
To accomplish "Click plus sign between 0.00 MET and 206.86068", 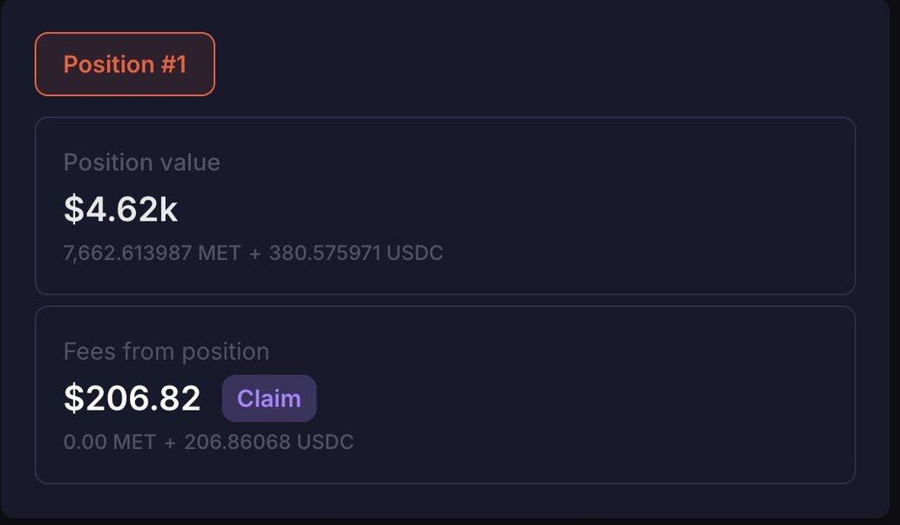I will click(170, 442).
